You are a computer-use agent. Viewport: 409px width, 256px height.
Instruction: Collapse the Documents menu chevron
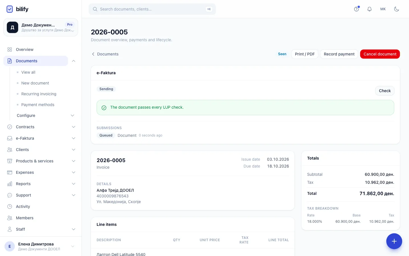pos(74,61)
